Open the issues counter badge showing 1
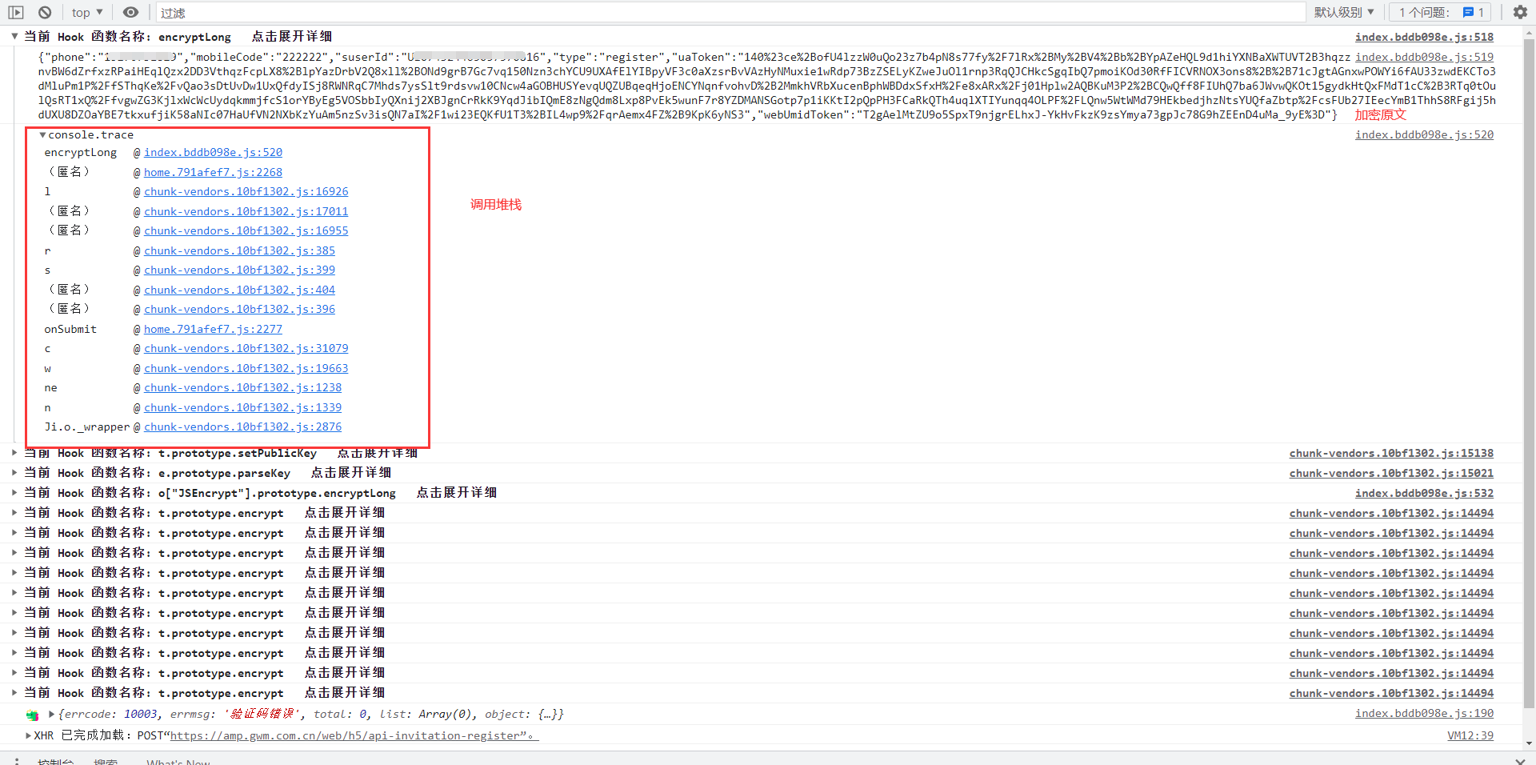The width and height of the screenshot is (1536, 765). pyautogui.click(x=1441, y=12)
